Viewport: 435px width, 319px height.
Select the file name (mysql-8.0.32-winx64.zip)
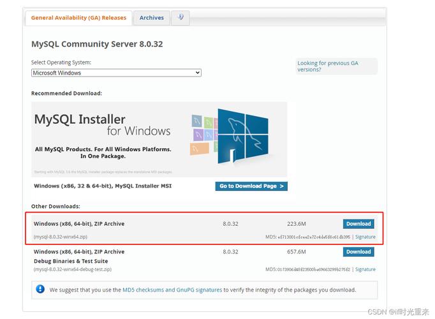point(61,237)
